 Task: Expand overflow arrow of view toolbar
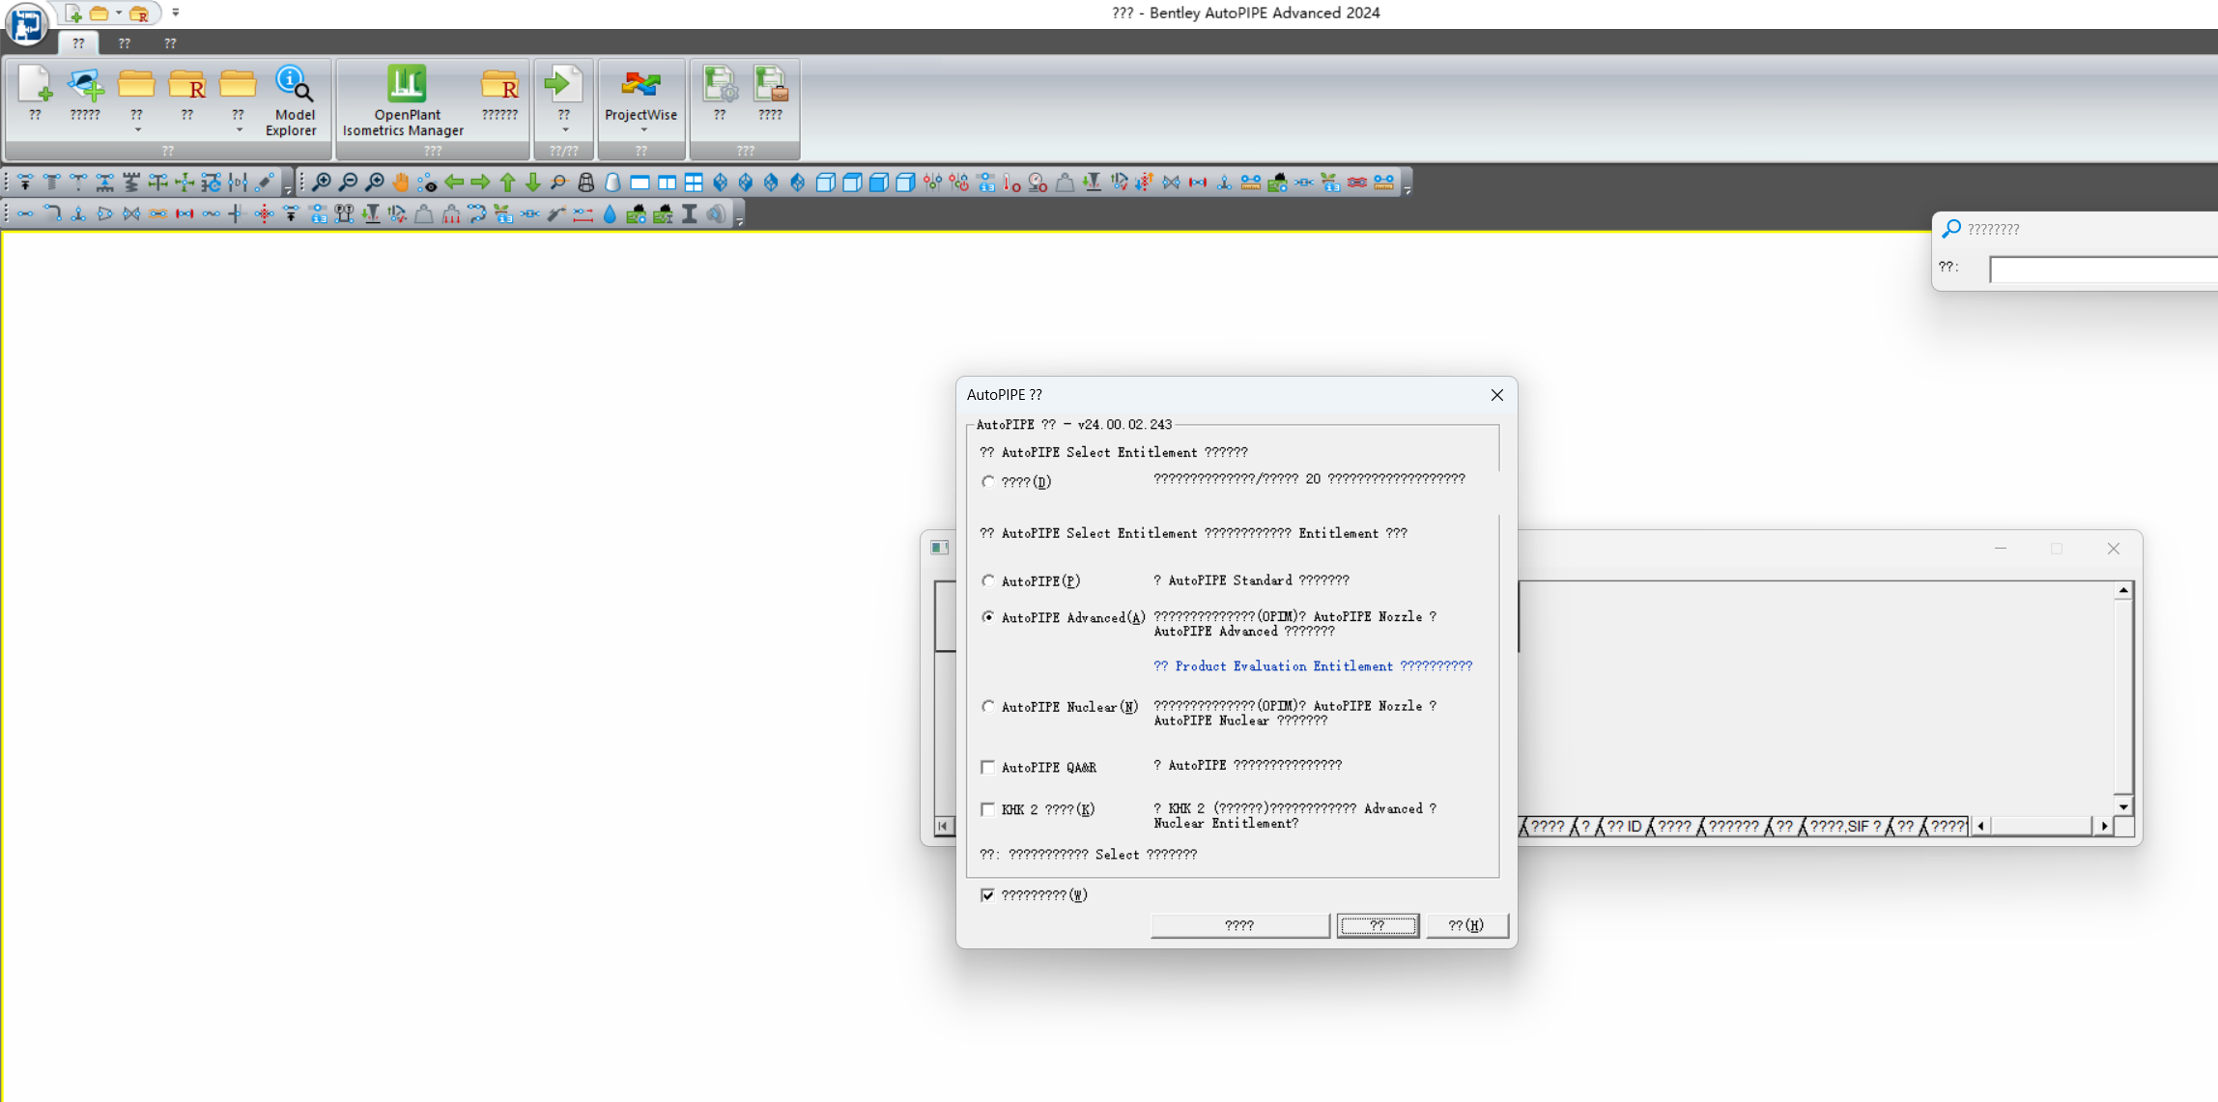coord(1408,184)
